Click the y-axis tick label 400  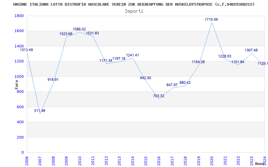point(20,122)
